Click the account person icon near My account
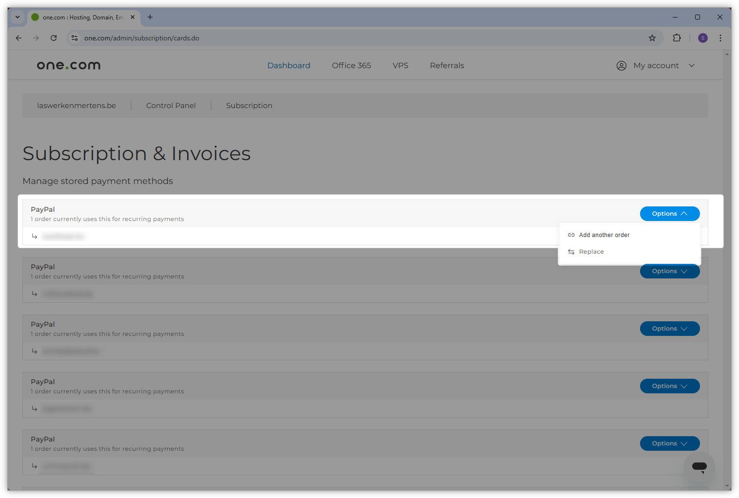The width and height of the screenshot is (739, 498). [621, 65]
